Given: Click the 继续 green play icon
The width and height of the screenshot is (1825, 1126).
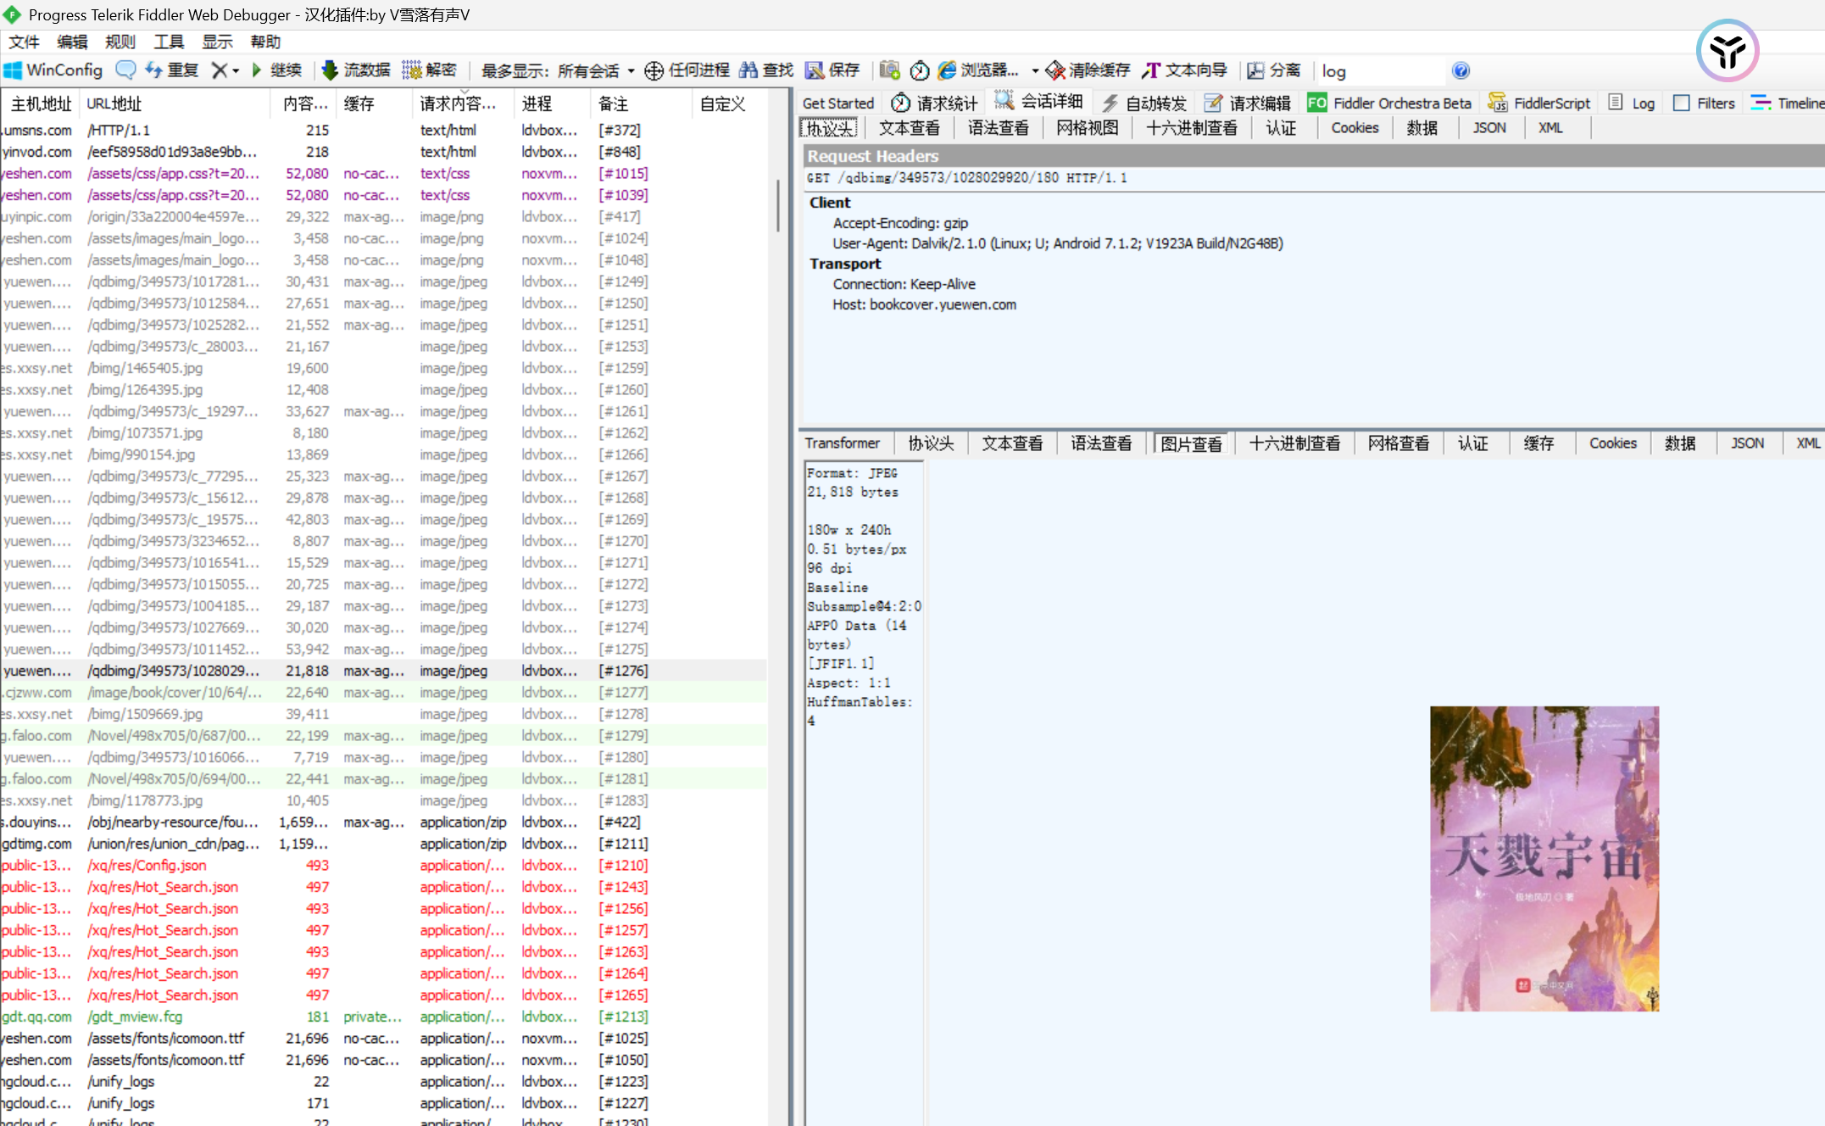Looking at the screenshot, I should (x=257, y=70).
